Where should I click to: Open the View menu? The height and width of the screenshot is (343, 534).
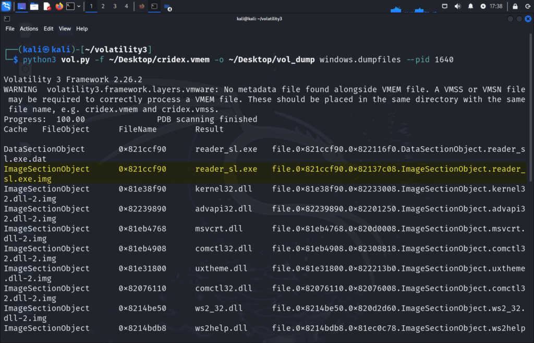coord(65,29)
